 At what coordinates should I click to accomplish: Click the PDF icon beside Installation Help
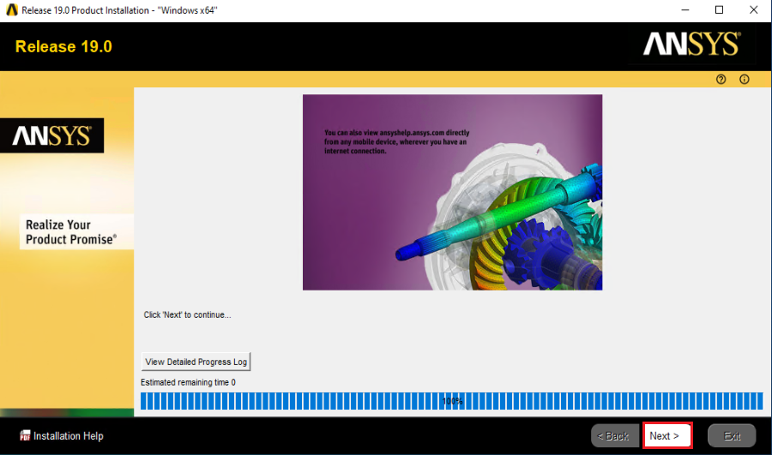pyautogui.click(x=25, y=435)
